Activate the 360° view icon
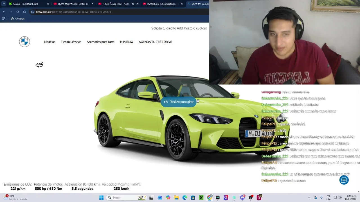The height and width of the screenshot is (202, 360). pos(39,65)
